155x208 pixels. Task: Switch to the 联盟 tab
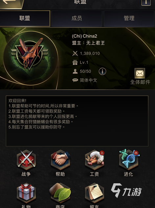point(25,18)
